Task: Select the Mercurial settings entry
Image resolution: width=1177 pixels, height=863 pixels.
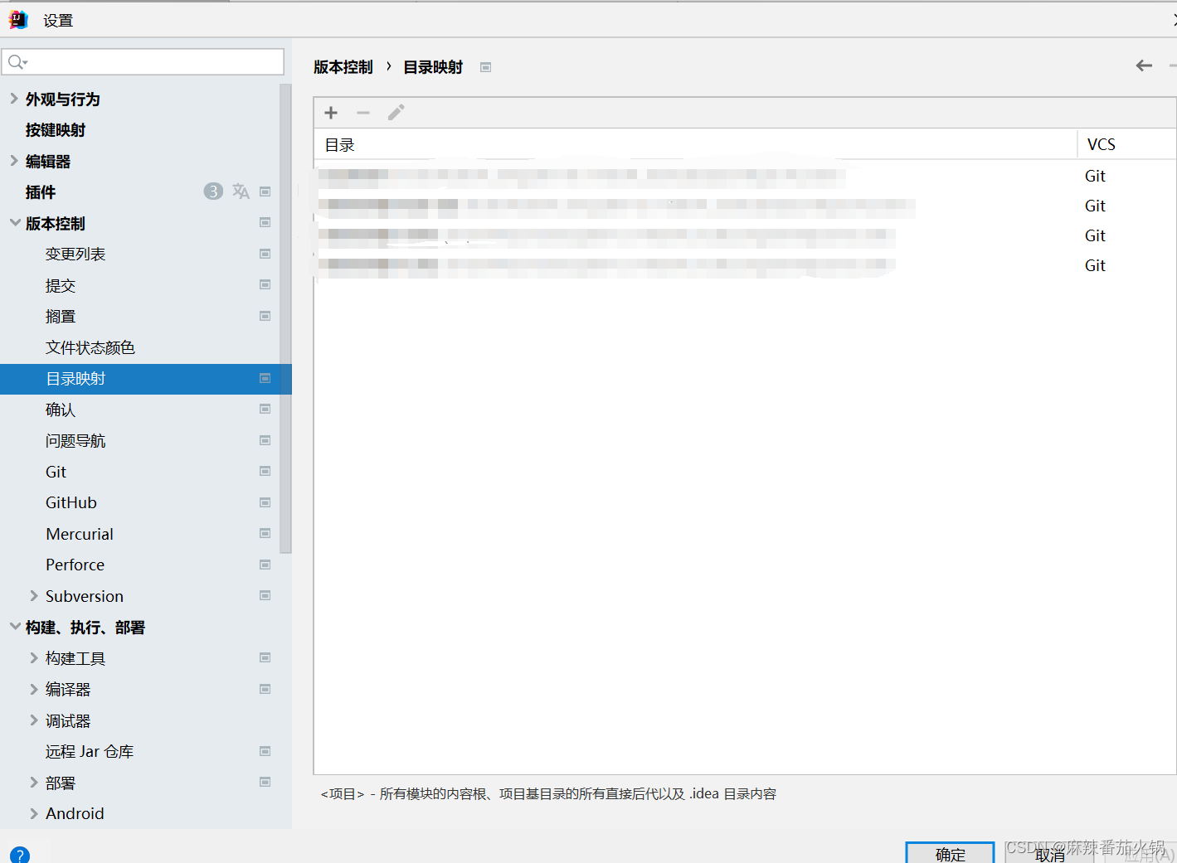Action: [79, 533]
